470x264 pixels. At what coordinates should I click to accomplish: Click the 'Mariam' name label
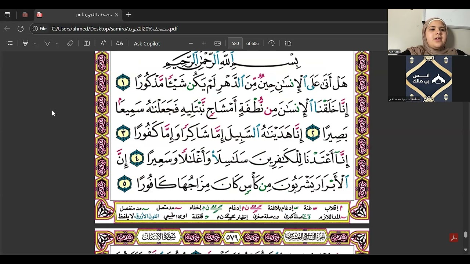coord(394,52)
